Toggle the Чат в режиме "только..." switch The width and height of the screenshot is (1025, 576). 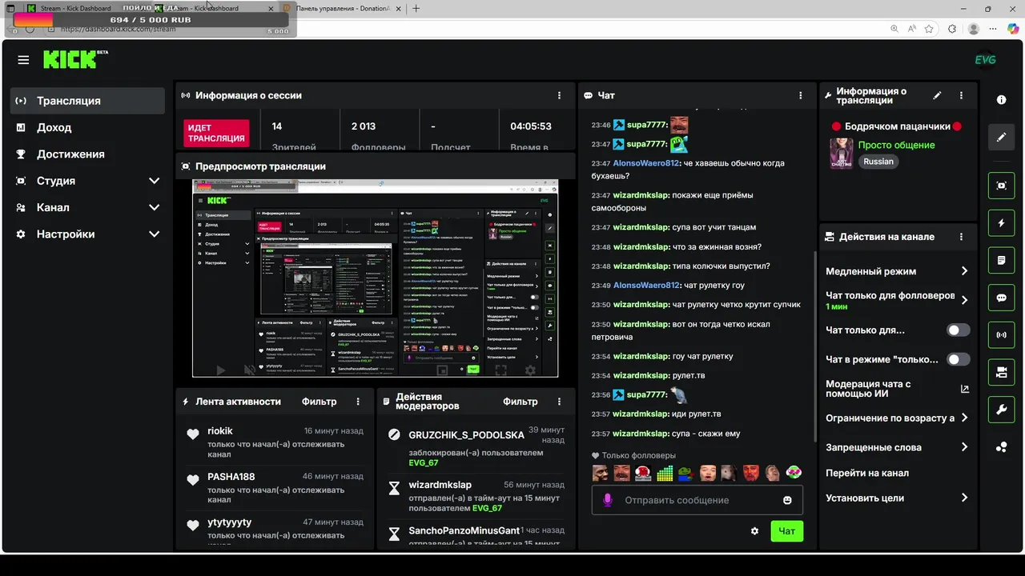958,359
